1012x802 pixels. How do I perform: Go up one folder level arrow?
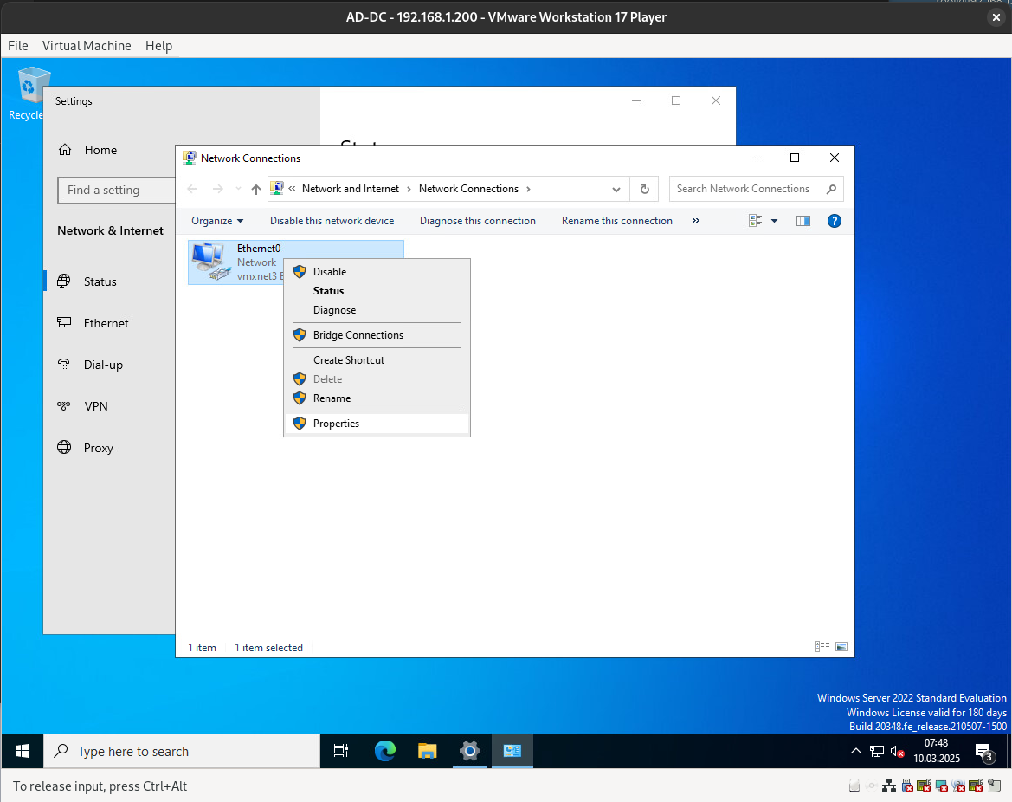pyautogui.click(x=255, y=189)
